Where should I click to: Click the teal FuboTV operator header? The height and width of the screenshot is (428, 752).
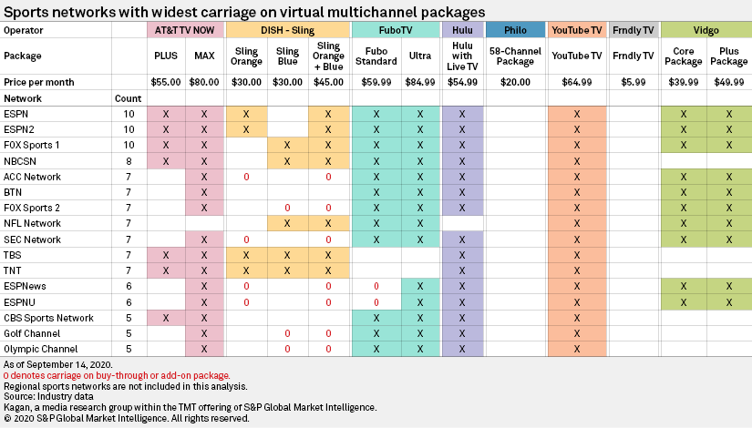tap(395, 30)
